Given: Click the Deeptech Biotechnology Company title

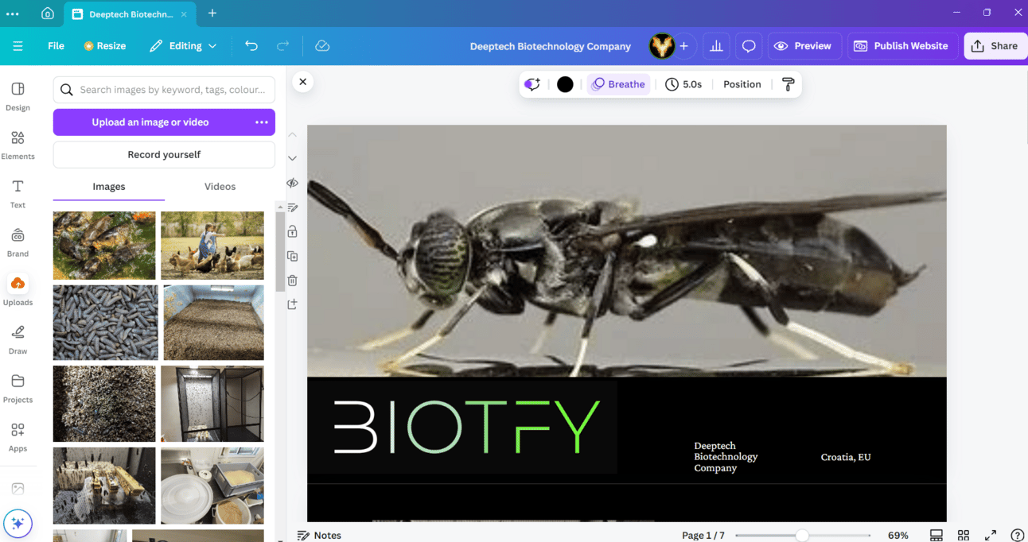Looking at the screenshot, I should 551,46.
